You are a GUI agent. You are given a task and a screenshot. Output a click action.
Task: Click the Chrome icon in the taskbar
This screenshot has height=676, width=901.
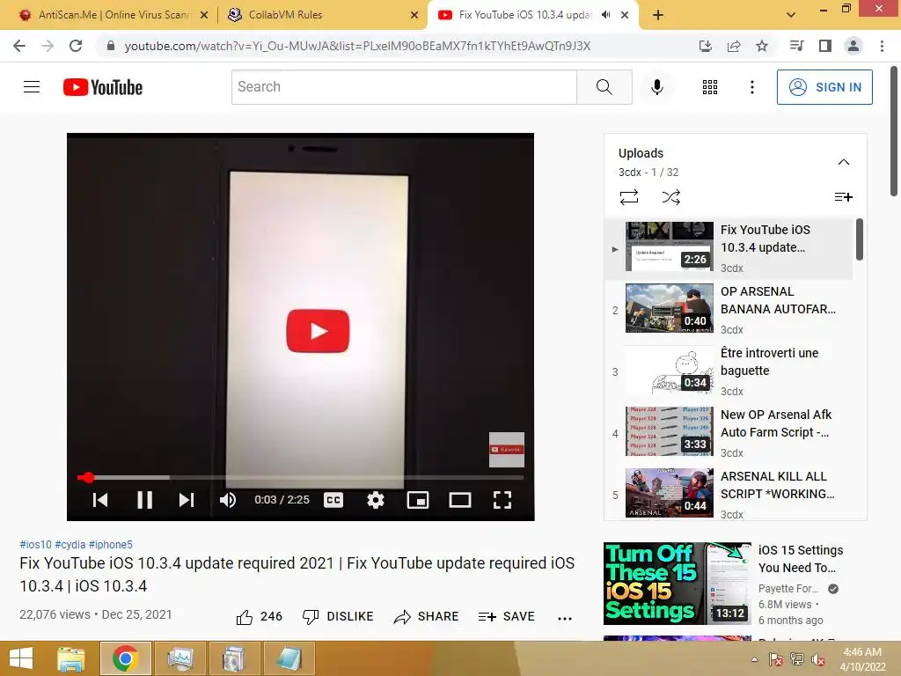tap(126, 658)
